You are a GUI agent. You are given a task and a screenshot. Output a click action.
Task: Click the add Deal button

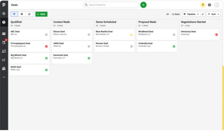coord(41,14)
